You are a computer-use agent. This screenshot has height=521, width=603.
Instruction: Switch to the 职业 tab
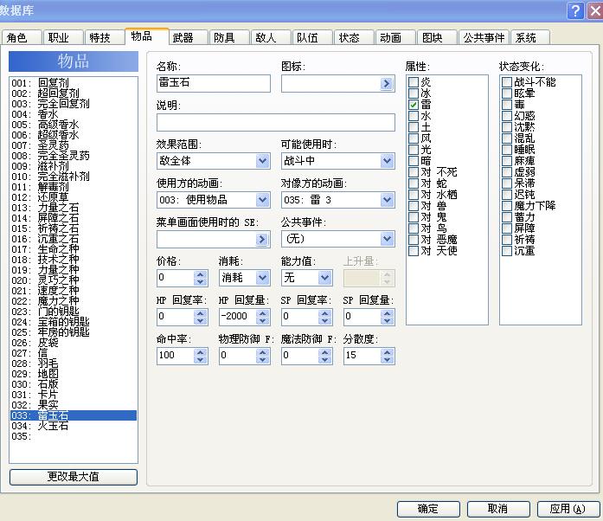coord(63,37)
